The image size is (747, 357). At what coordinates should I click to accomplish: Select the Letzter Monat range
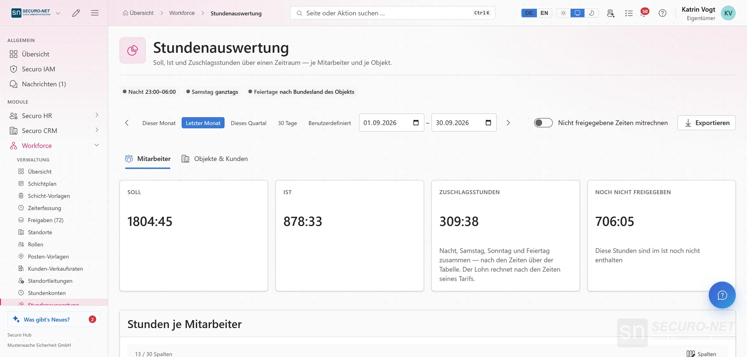(x=203, y=123)
